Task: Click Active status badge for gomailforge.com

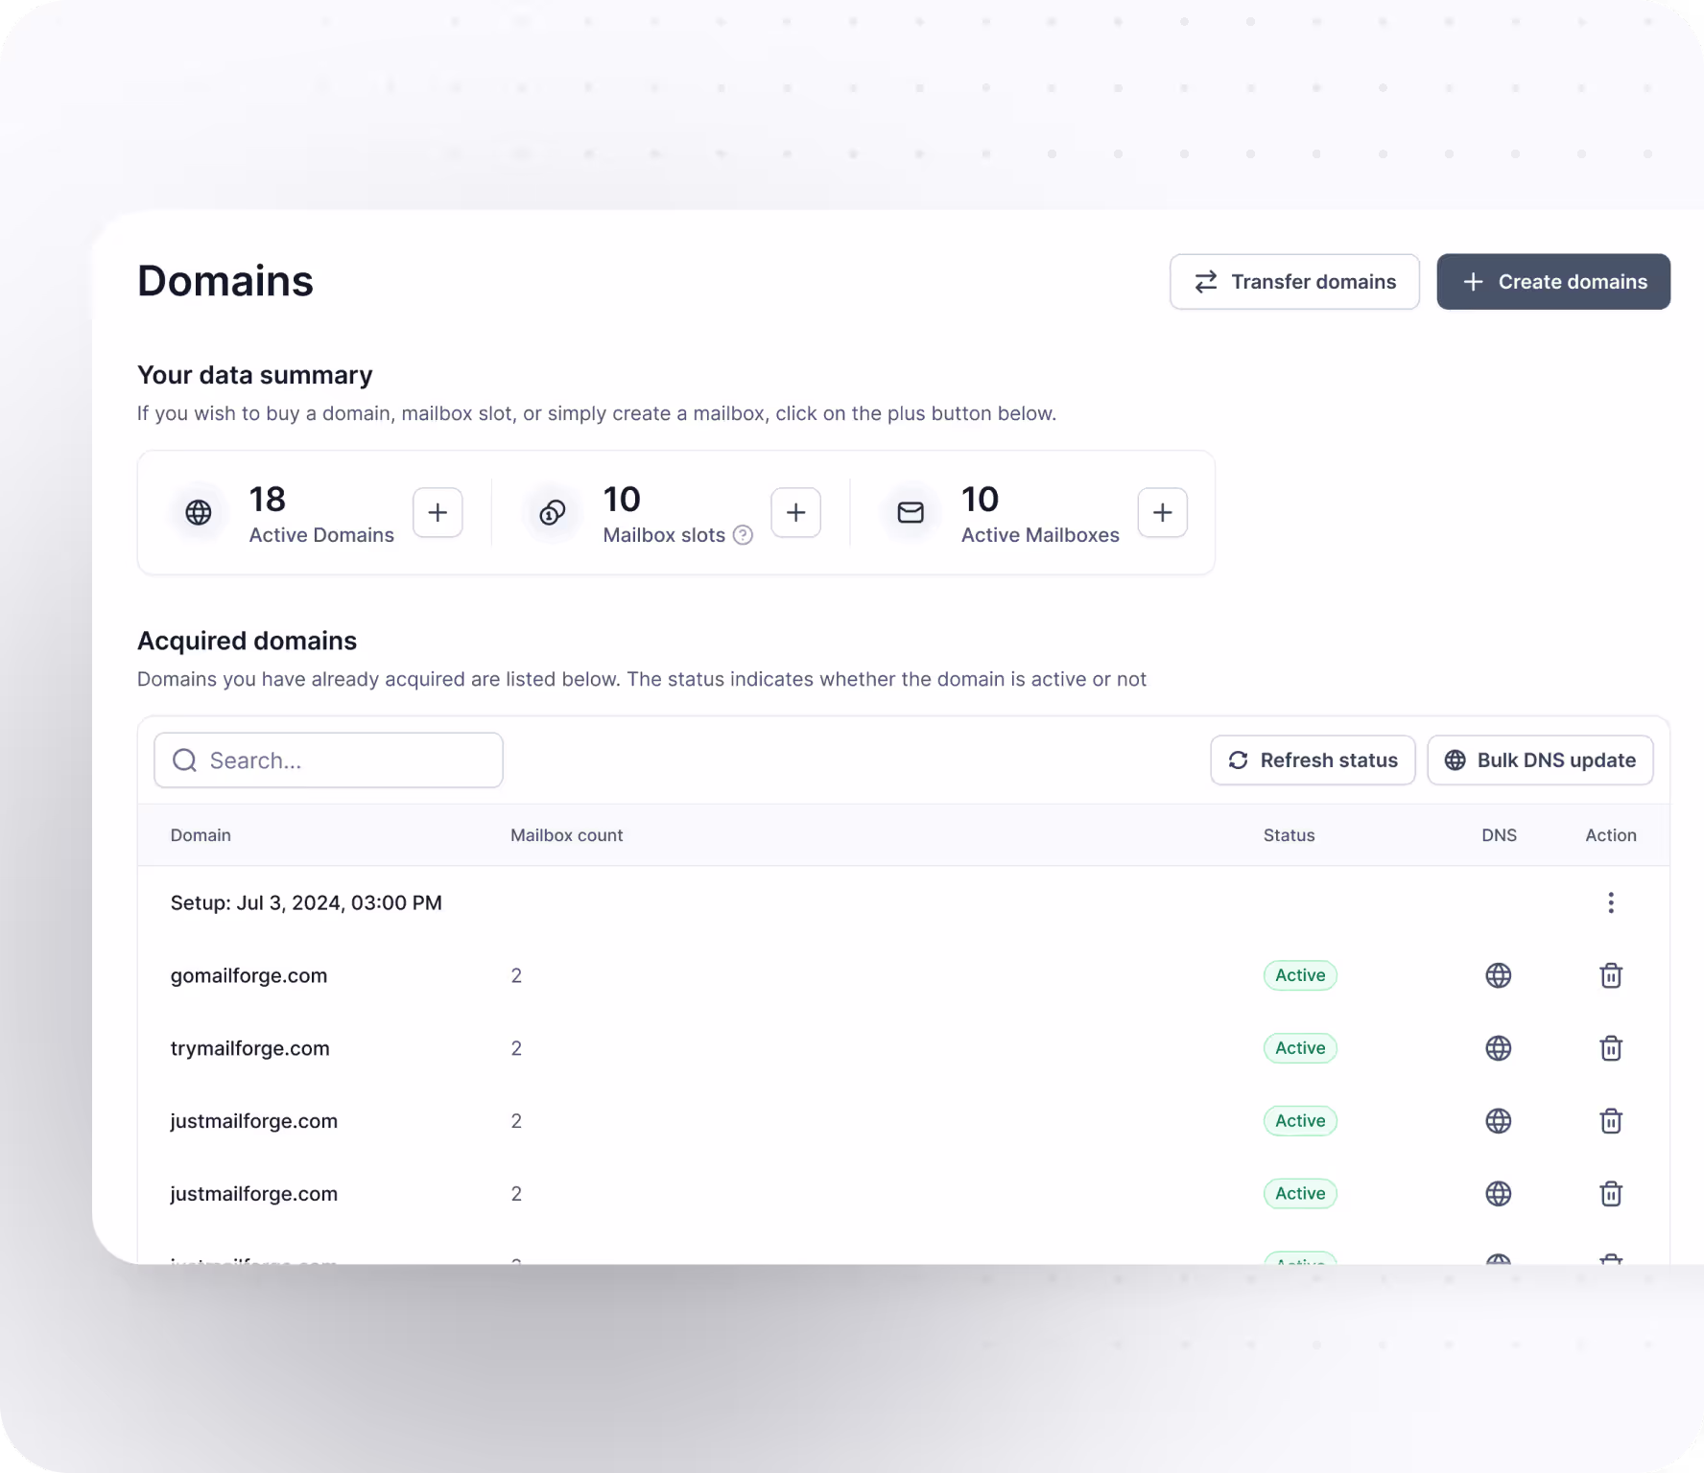Action: pyautogui.click(x=1299, y=975)
